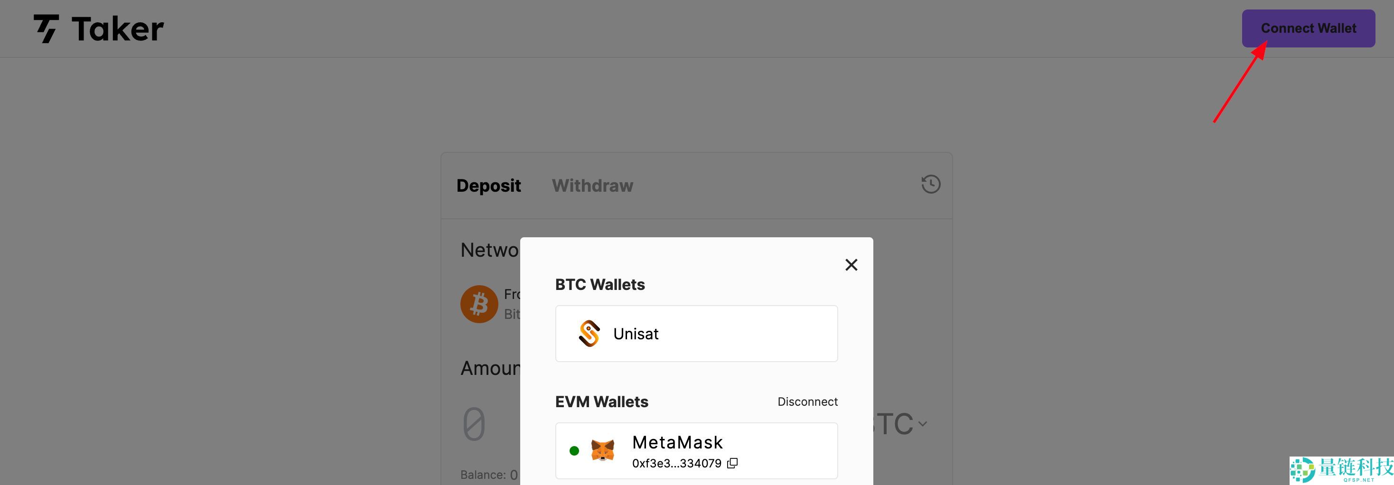Click the amount input field showing 0

(x=474, y=424)
